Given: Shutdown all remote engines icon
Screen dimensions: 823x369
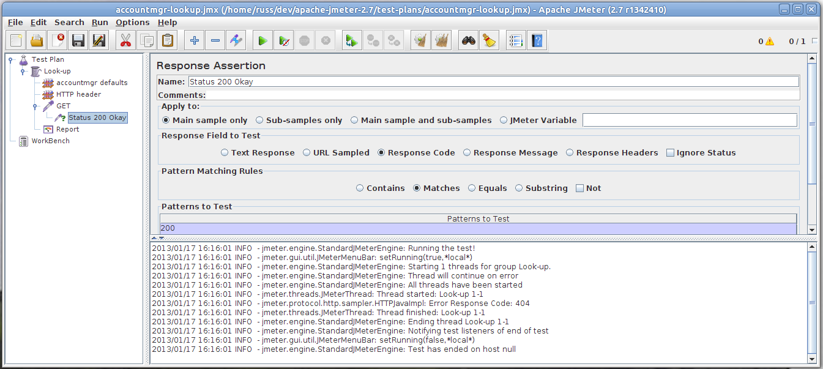Looking at the screenshot, I should [x=394, y=41].
